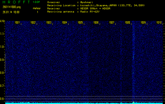
Task: Click the date stamp 26.01.14 18:00
Action: click(x=11, y=12)
